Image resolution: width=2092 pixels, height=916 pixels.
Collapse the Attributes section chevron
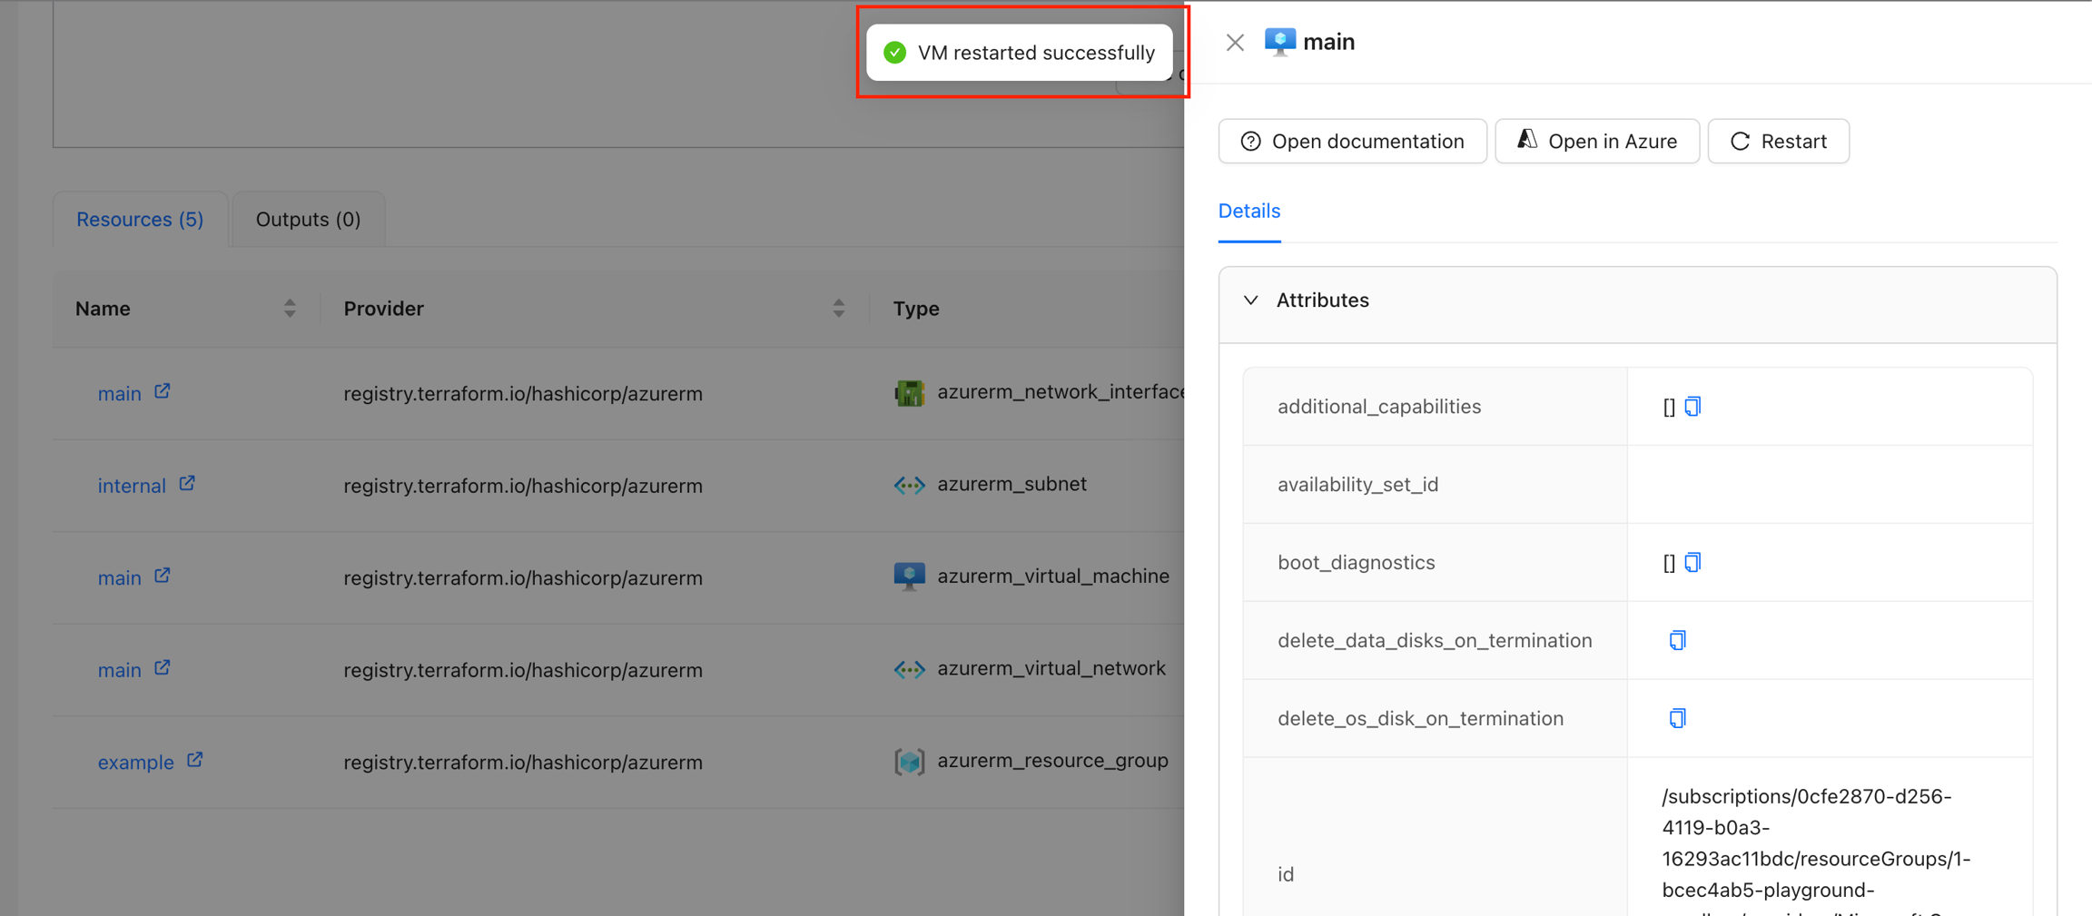(x=1250, y=300)
